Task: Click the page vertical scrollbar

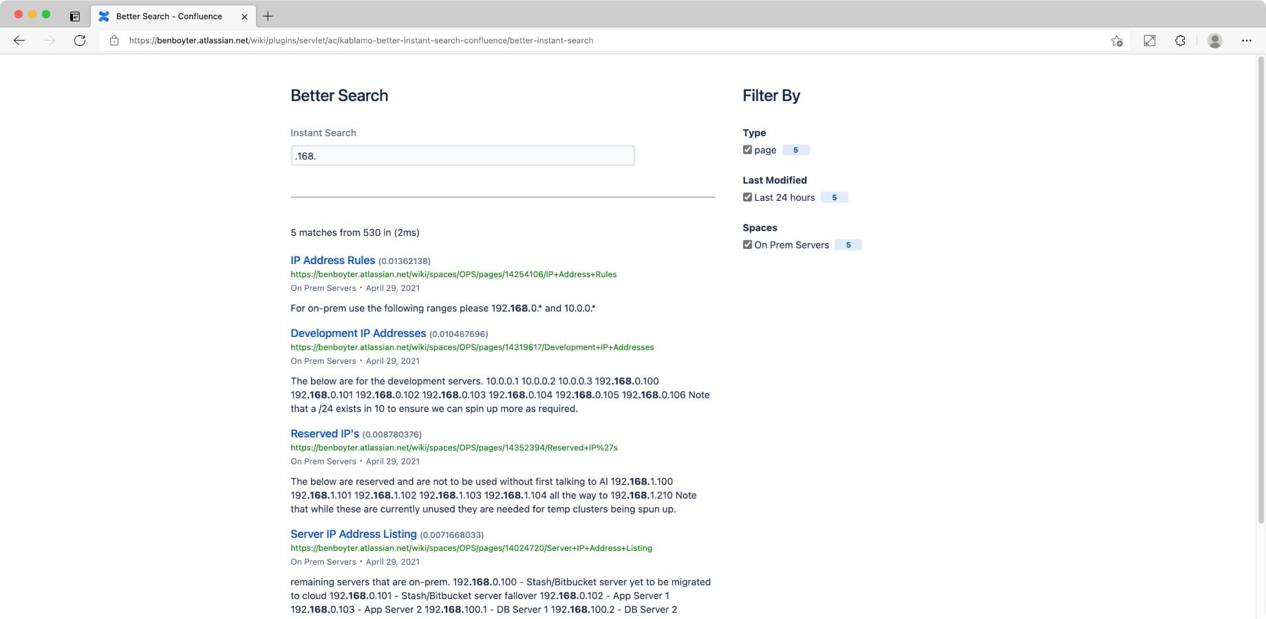Action: [x=1260, y=289]
